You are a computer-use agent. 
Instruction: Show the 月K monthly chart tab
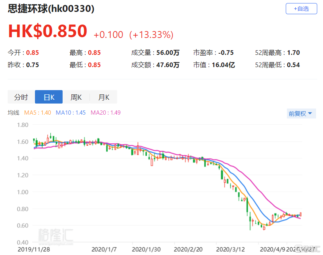104,97
